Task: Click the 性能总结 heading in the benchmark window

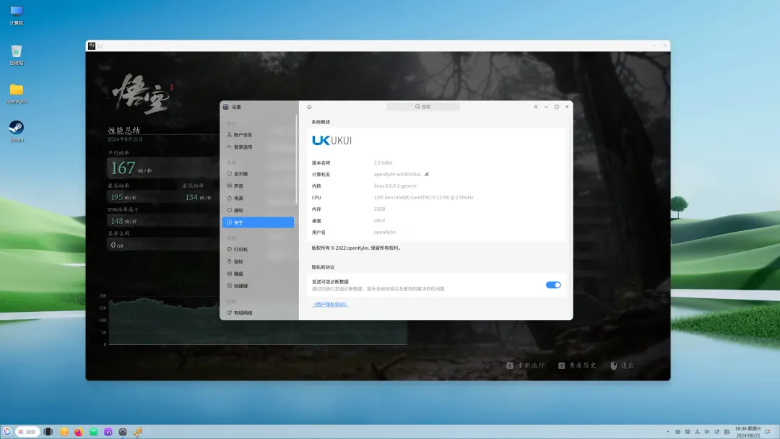Action: point(124,130)
